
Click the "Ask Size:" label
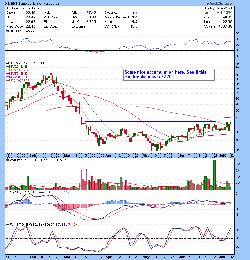51,17
